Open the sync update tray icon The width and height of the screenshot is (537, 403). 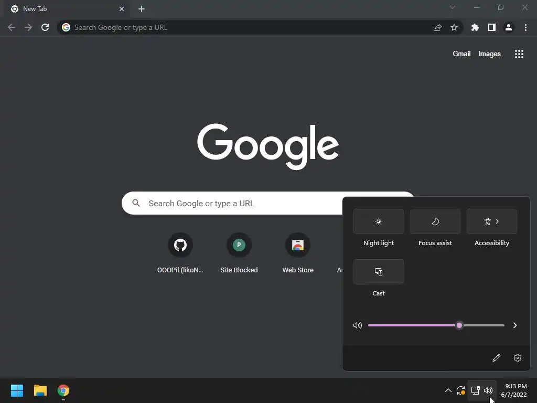[461, 390]
